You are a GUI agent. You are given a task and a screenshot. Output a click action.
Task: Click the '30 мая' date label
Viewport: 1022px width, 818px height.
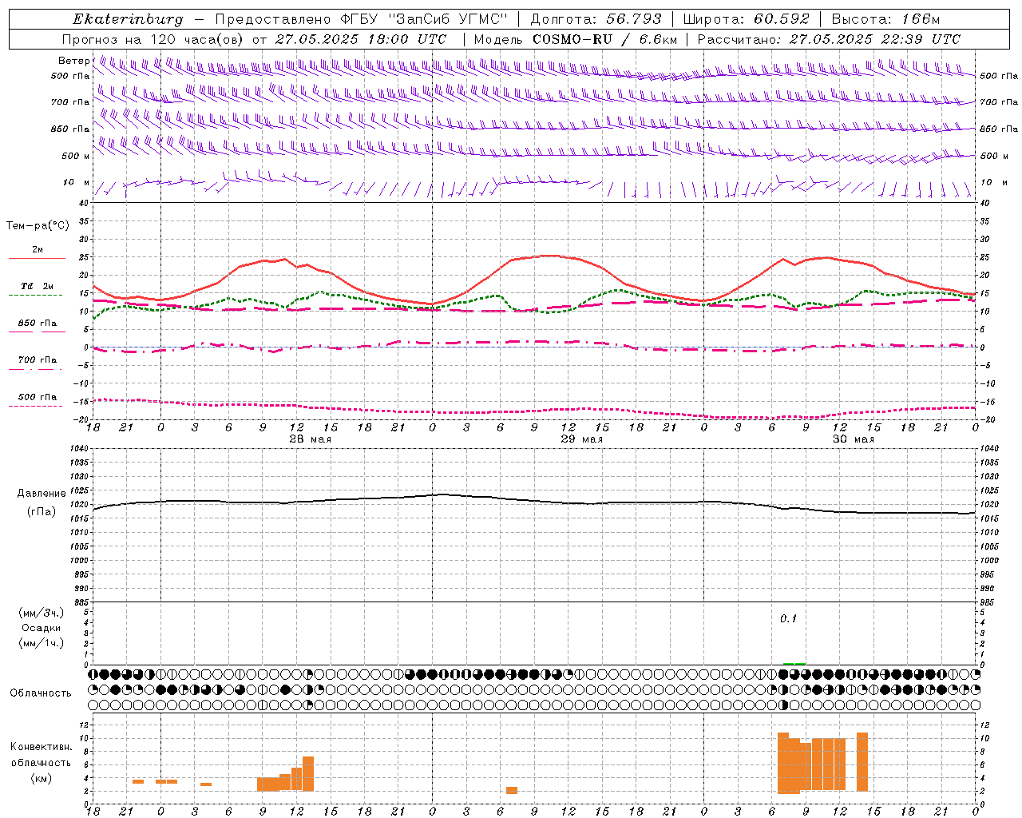click(854, 439)
